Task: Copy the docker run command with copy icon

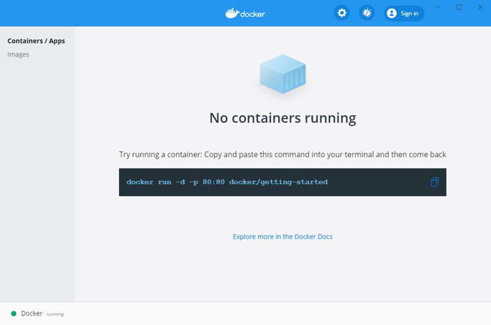Action: (434, 182)
